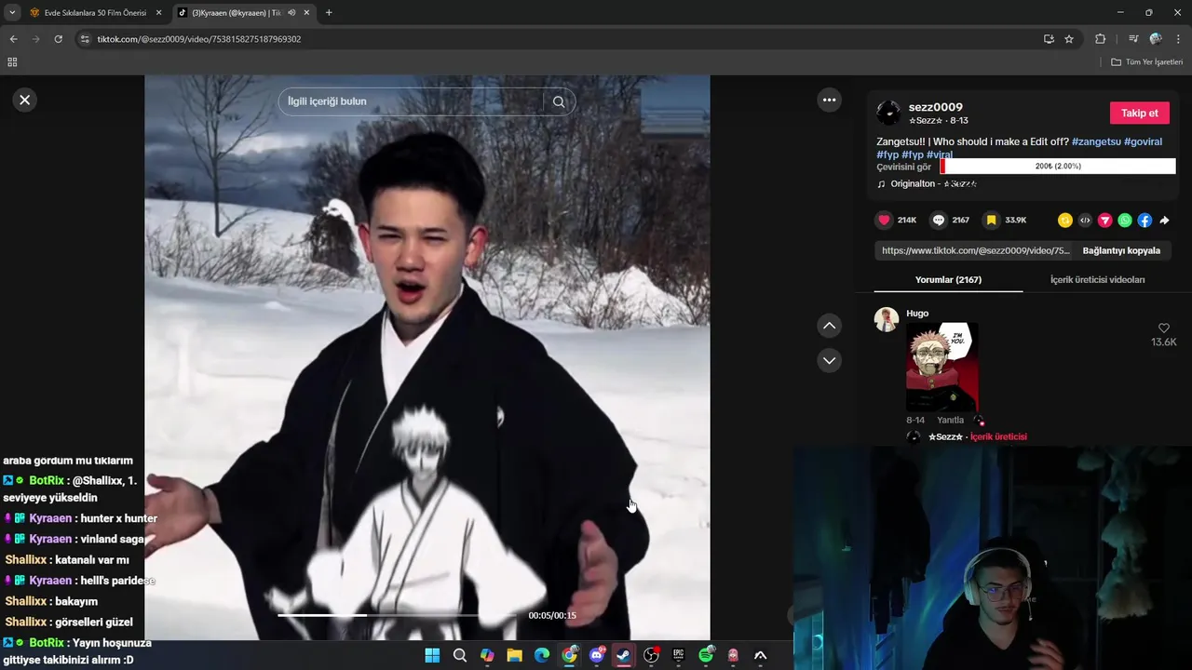The width and height of the screenshot is (1192, 670).
Task: Click the site information icon in address bar
Action: [85, 39]
